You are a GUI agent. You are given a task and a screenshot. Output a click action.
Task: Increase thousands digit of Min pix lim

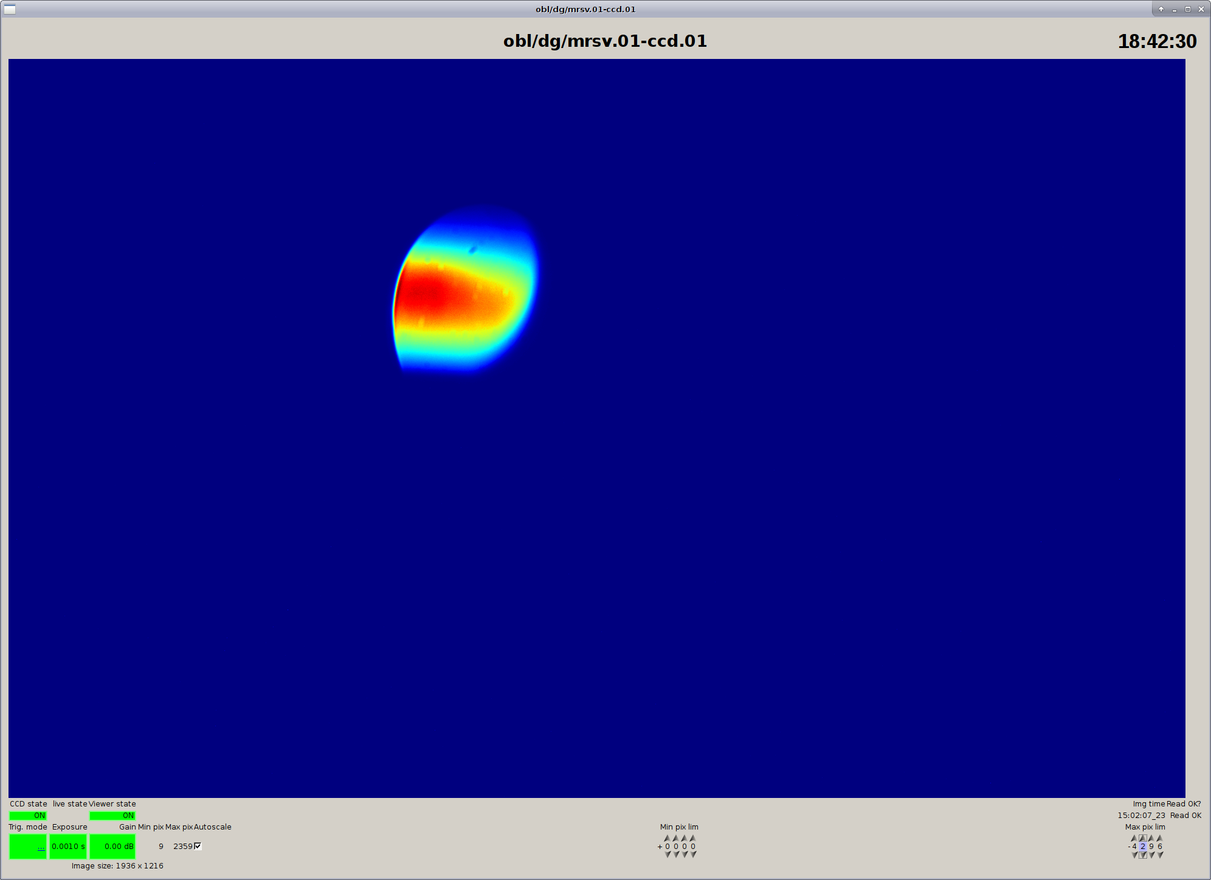click(x=668, y=838)
